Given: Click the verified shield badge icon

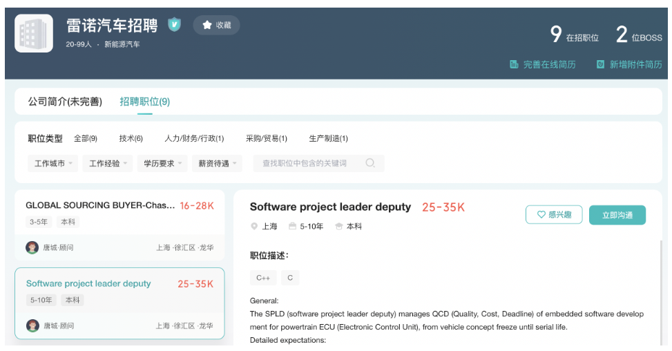Looking at the screenshot, I should (174, 24).
